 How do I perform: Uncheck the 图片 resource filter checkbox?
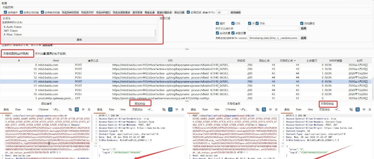pos(217,23)
